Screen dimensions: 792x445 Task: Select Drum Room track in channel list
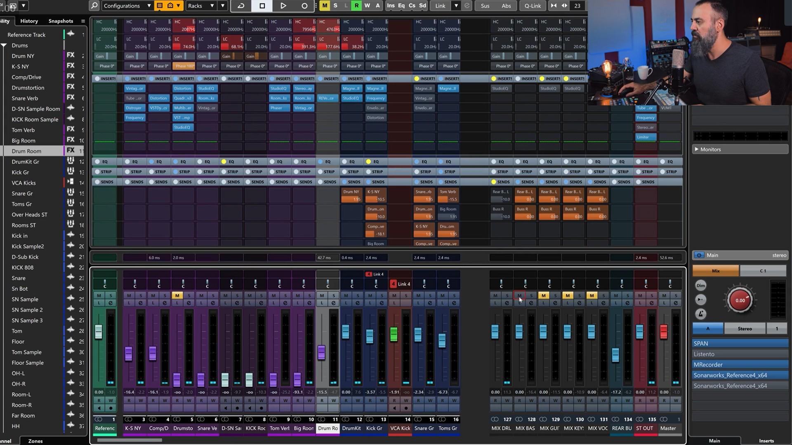pos(26,151)
